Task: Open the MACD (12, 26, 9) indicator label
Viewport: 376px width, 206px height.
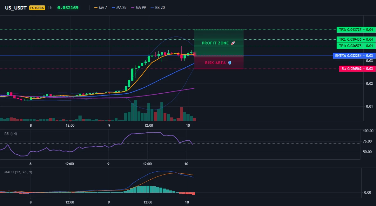Action: click(x=18, y=172)
